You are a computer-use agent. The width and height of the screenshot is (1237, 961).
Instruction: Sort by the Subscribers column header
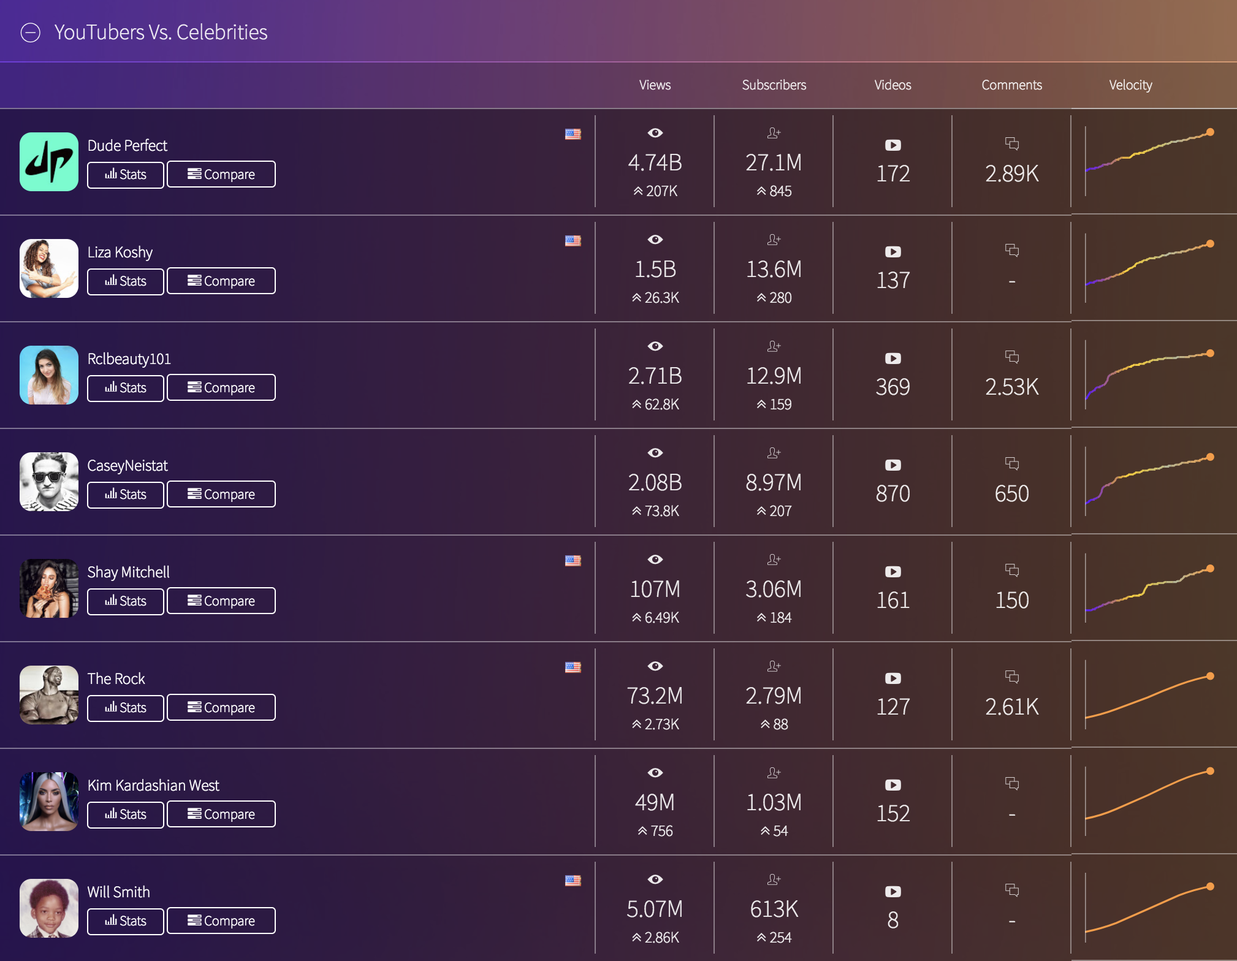[x=774, y=85]
